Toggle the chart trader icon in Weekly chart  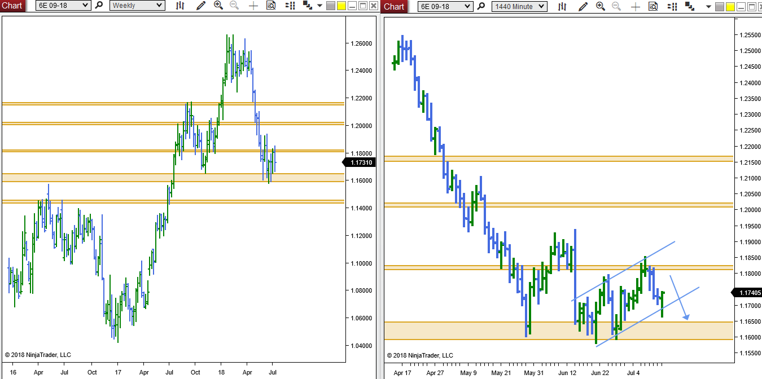[290, 6]
